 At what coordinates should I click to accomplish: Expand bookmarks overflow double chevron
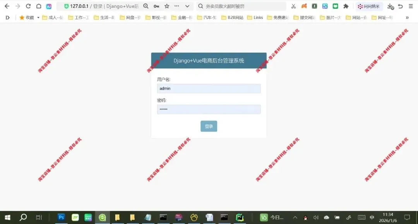[x=407, y=17]
